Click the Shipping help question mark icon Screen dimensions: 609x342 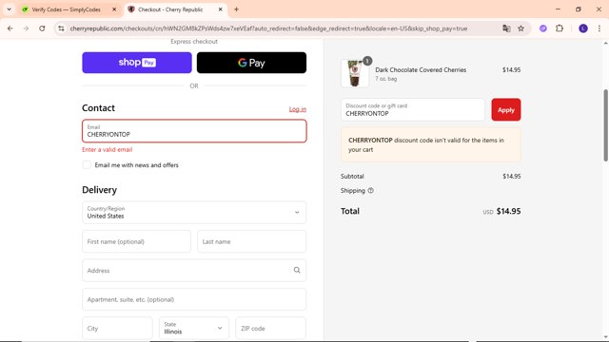click(x=370, y=190)
